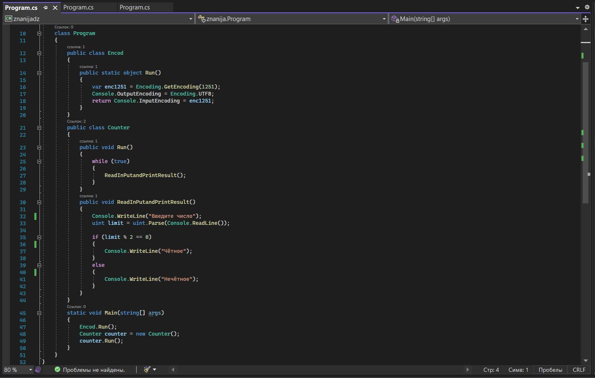Open the IntelliCode icon in status bar
This screenshot has width=595, height=378.
(38, 370)
